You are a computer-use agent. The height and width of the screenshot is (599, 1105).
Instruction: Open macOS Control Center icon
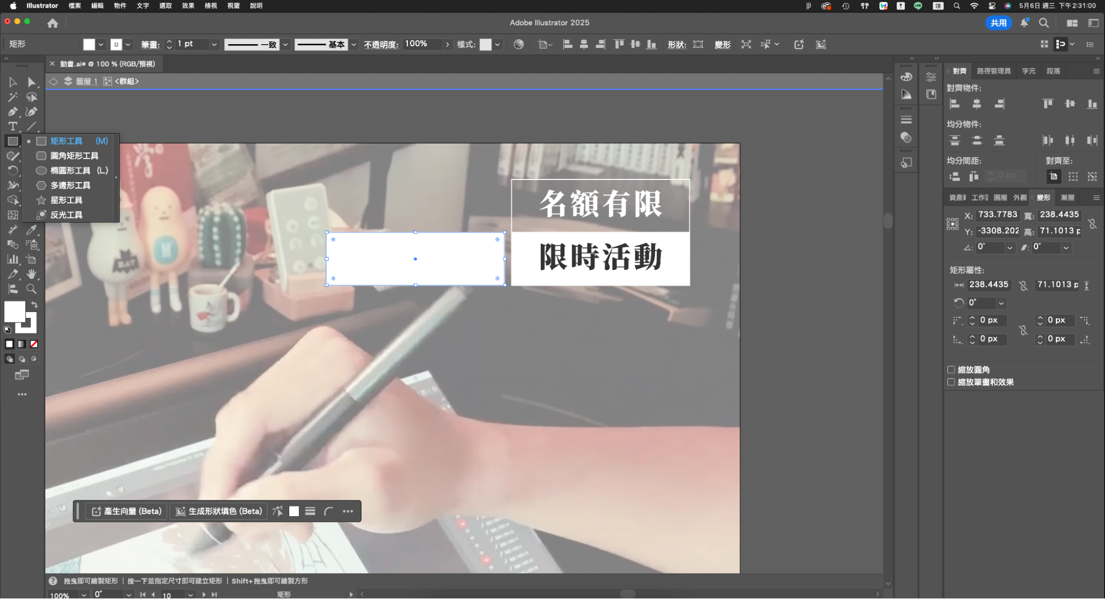click(x=992, y=6)
